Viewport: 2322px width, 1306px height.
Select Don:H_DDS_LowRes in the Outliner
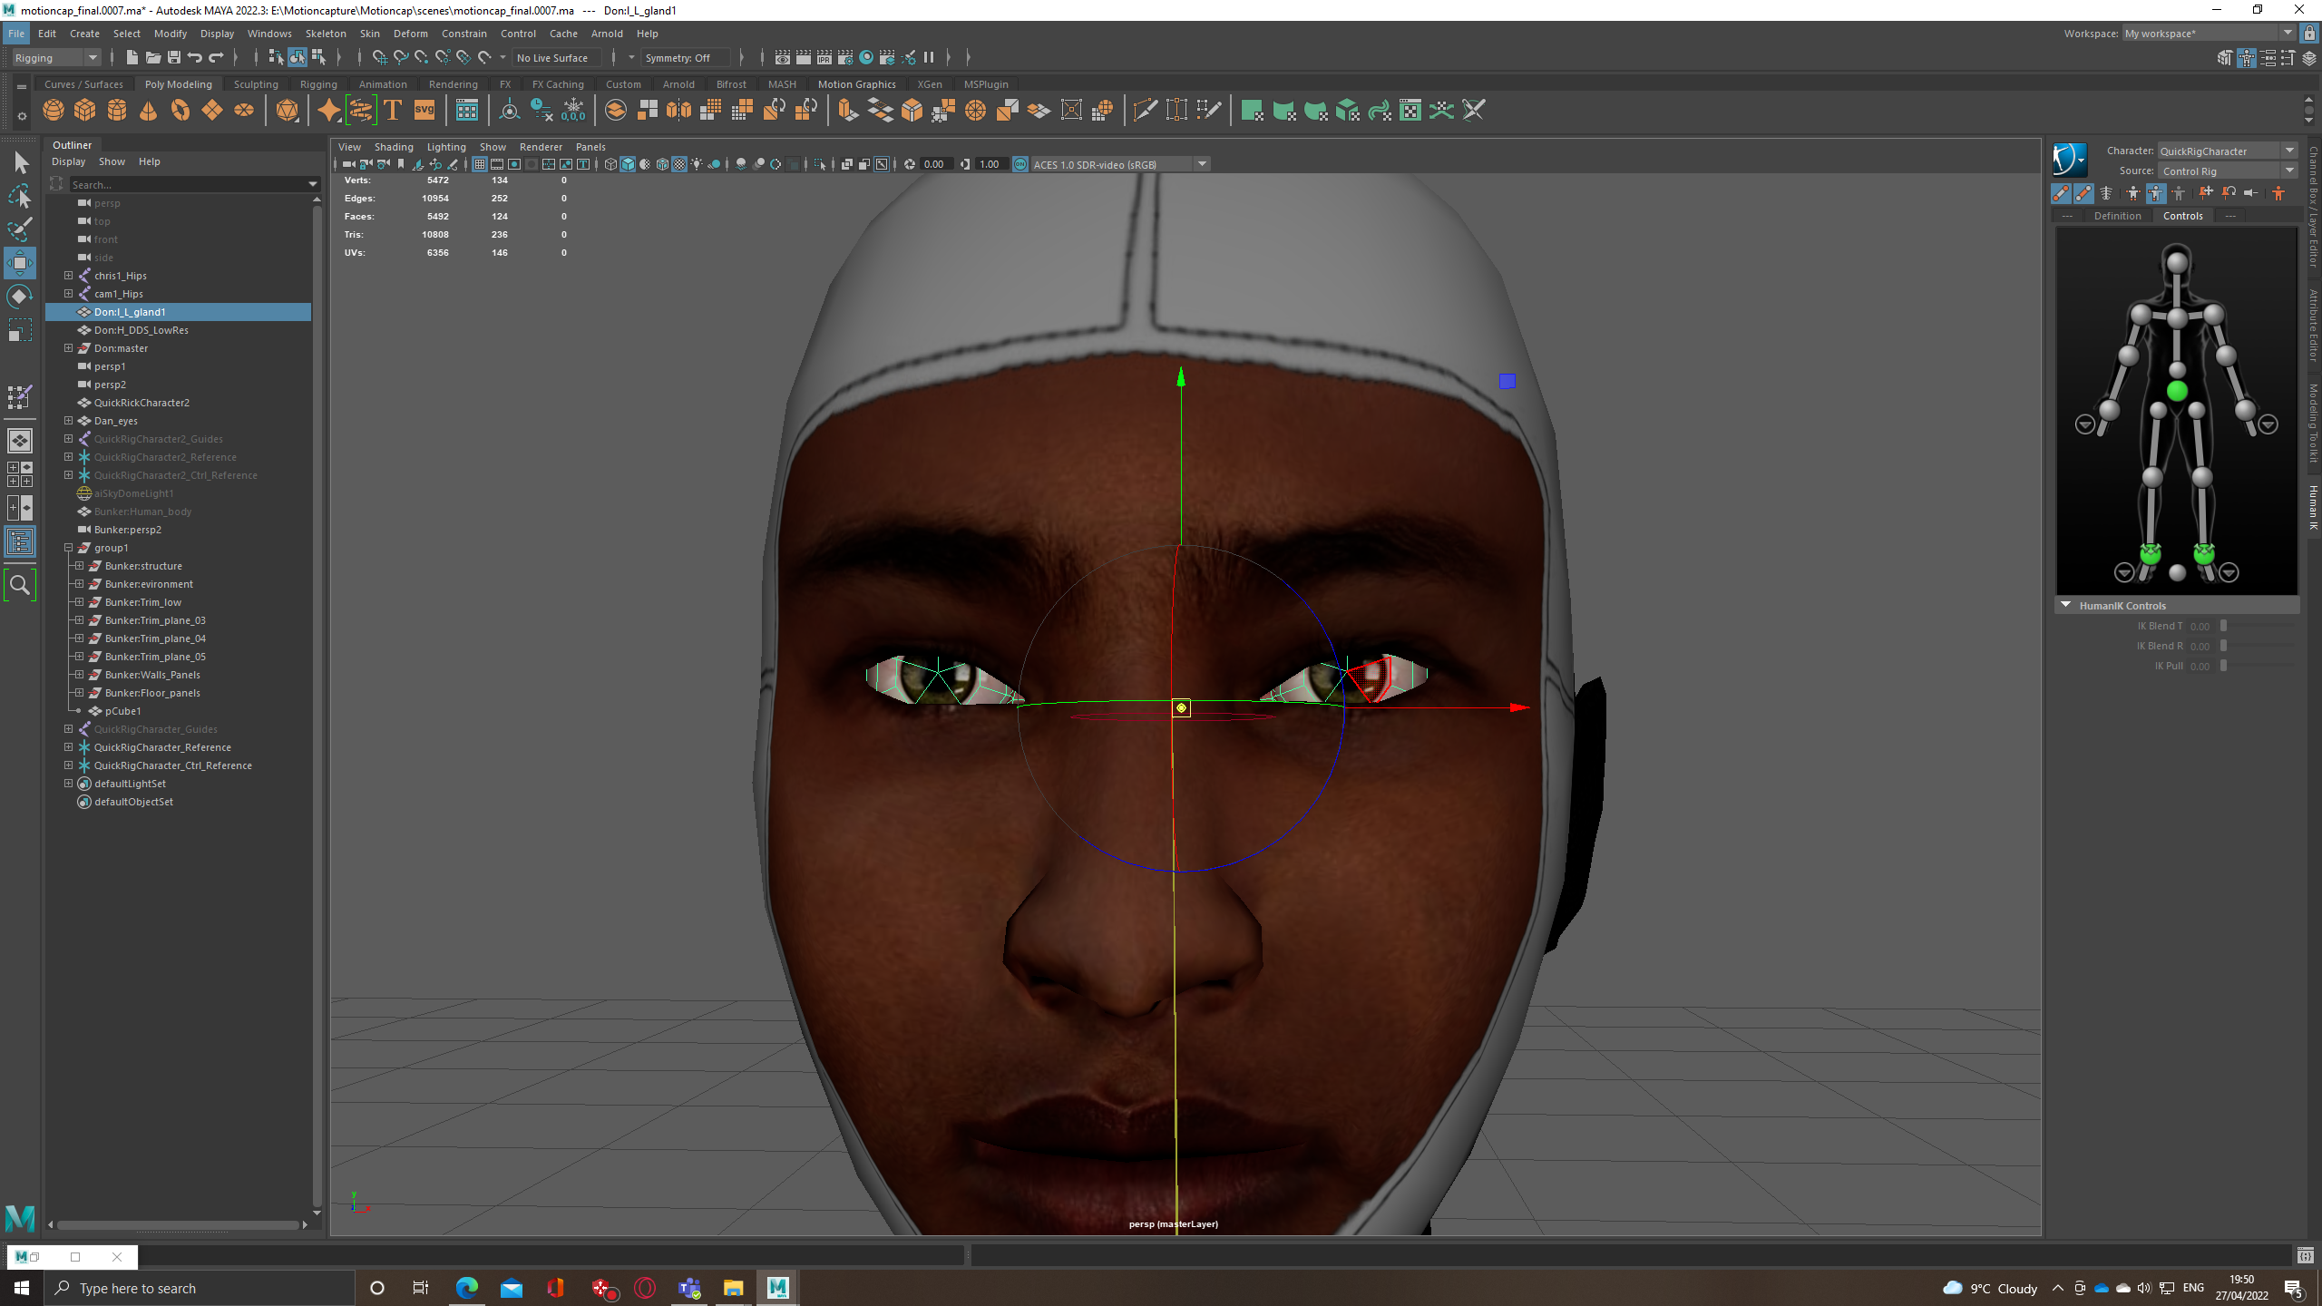coord(141,330)
